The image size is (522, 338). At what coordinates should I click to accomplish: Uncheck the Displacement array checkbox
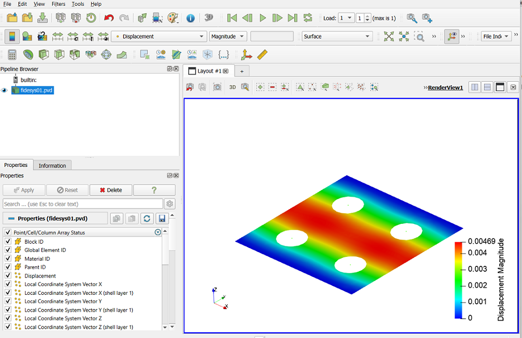coord(8,275)
